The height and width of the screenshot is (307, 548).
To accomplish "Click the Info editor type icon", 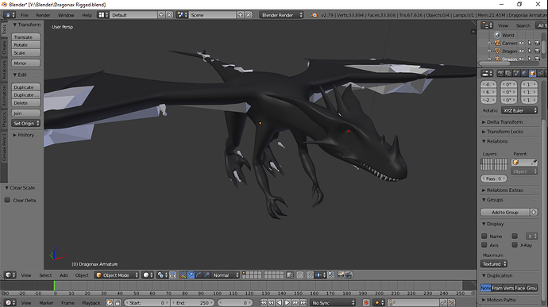I will click(x=10, y=15).
